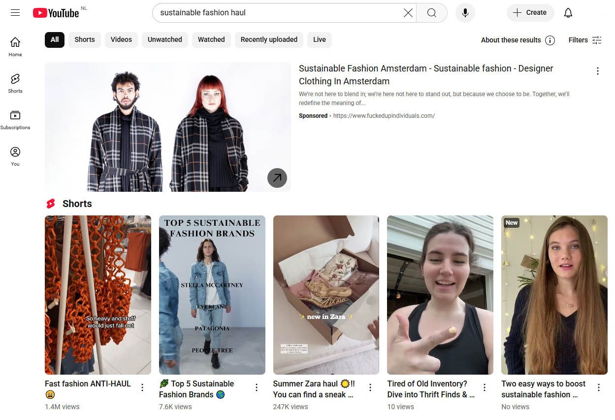Viewport: 615px width, 420px height.
Task: Click the Shorts section heading text
Action: point(77,204)
